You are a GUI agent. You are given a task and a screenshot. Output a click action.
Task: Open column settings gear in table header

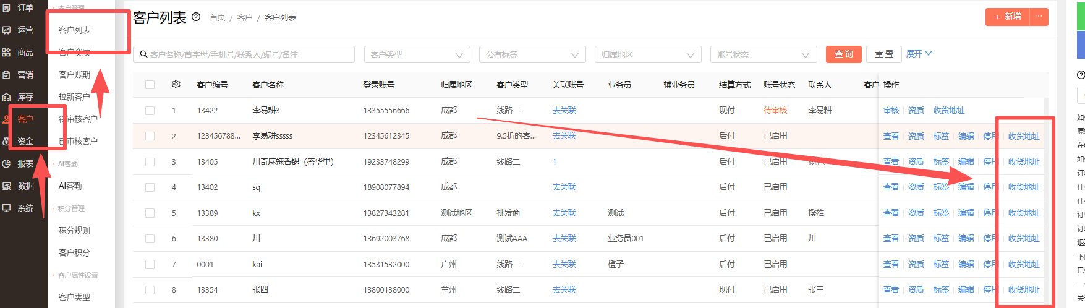click(176, 84)
